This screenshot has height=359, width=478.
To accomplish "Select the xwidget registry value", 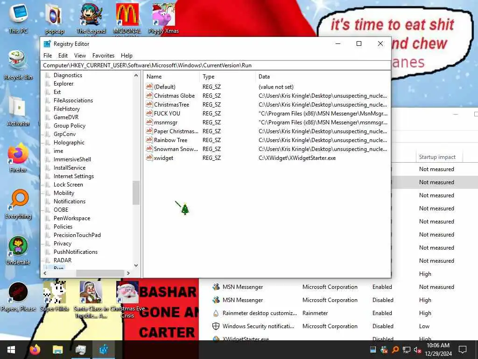I will tap(163, 158).
